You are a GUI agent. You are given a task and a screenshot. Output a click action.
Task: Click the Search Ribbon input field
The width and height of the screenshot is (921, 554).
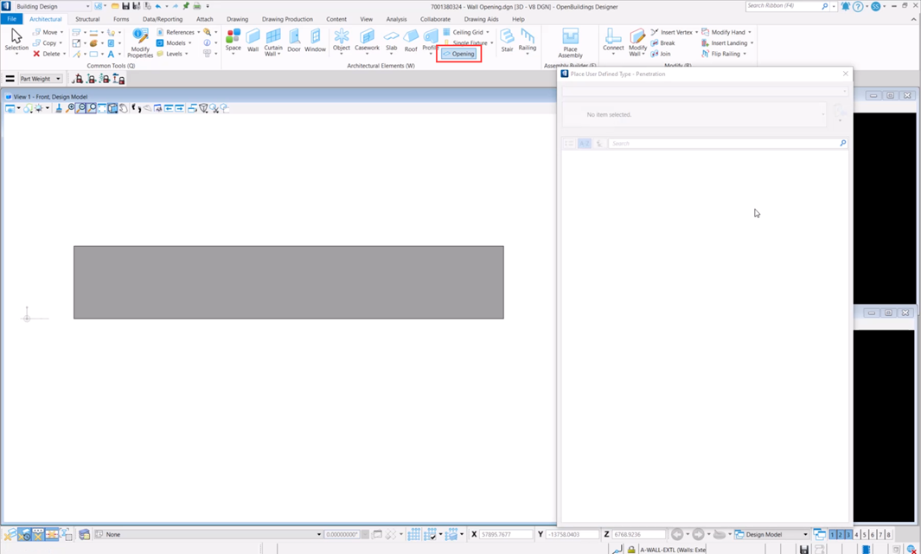click(784, 6)
